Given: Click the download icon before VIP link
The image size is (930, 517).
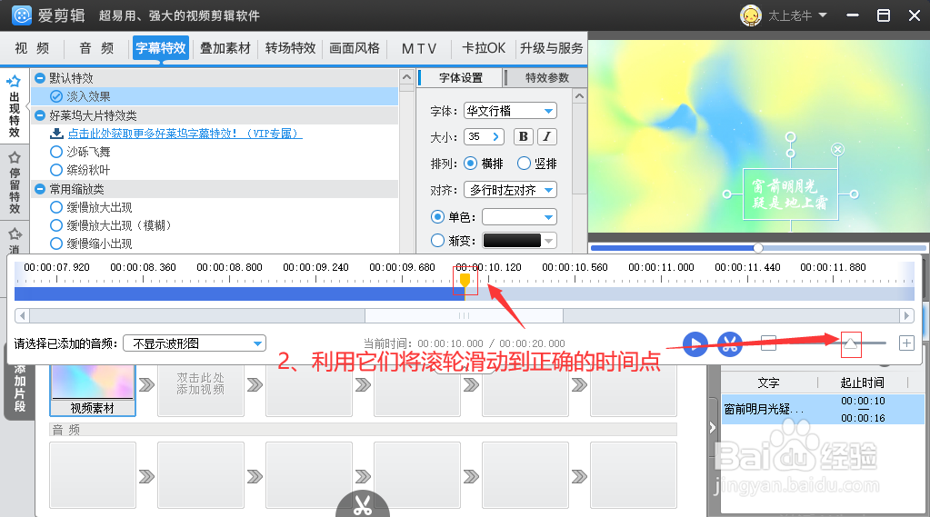Looking at the screenshot, I should tap(57, 134).
